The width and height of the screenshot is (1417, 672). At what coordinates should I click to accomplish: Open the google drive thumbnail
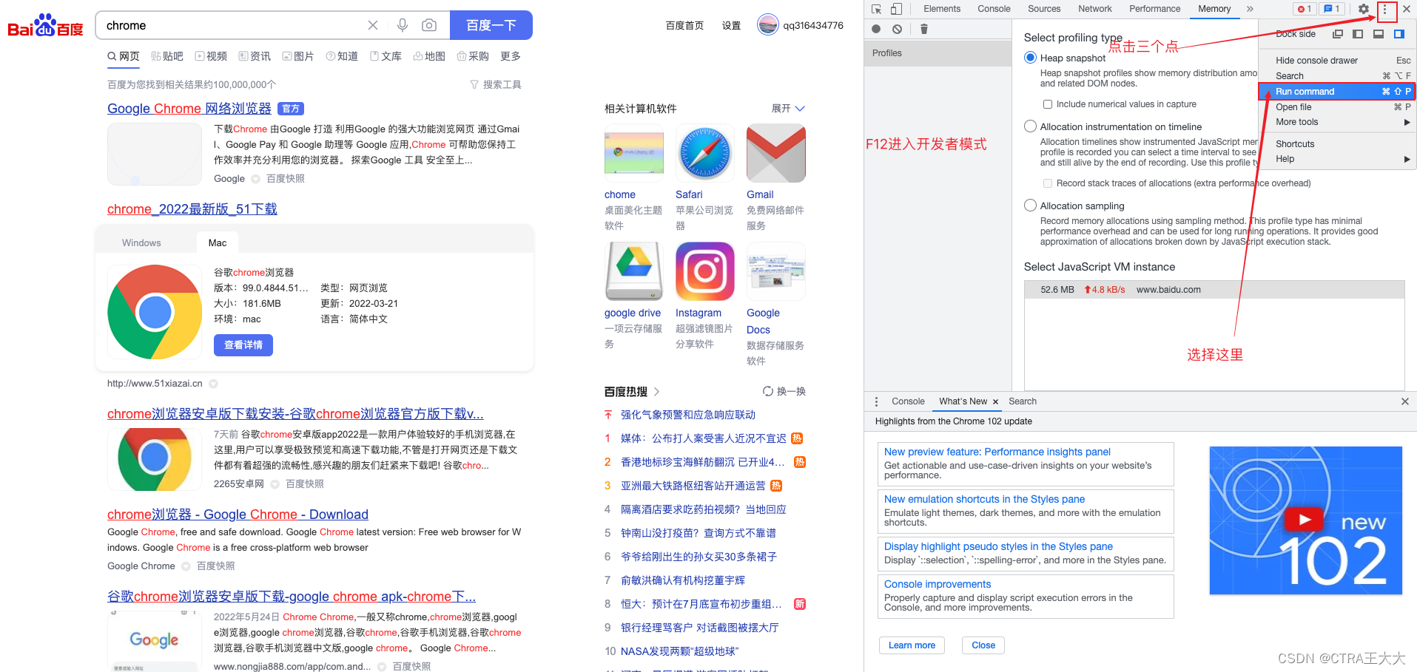(x=633, y=271)
